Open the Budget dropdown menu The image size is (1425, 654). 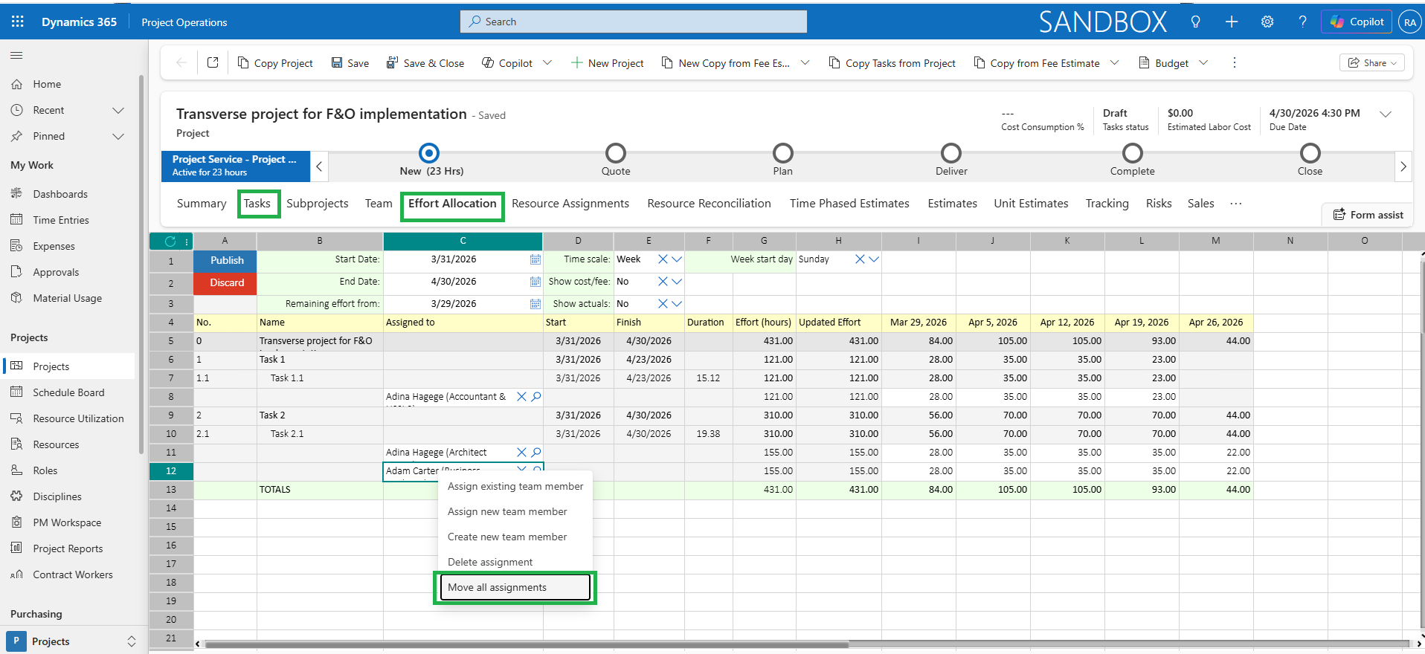pyautogui.click(x=1203, y=63)
